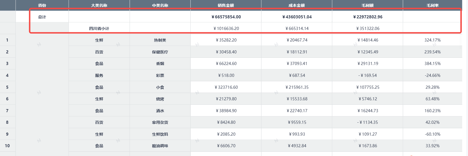Screen dimensions: 468x156
Task: Select the 服务 major category cell
Action: [99, 75]
